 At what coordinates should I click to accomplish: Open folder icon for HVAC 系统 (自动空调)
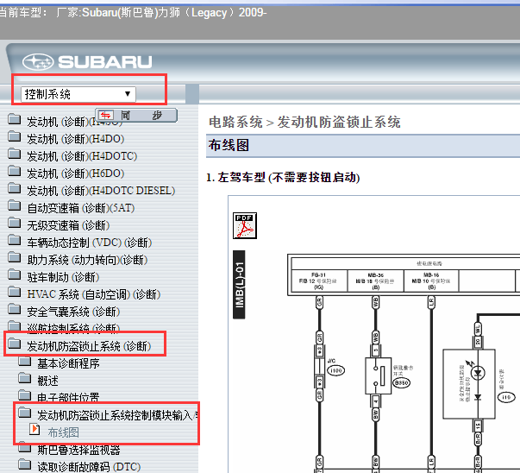pyautogui.click(x=15, y=292)
